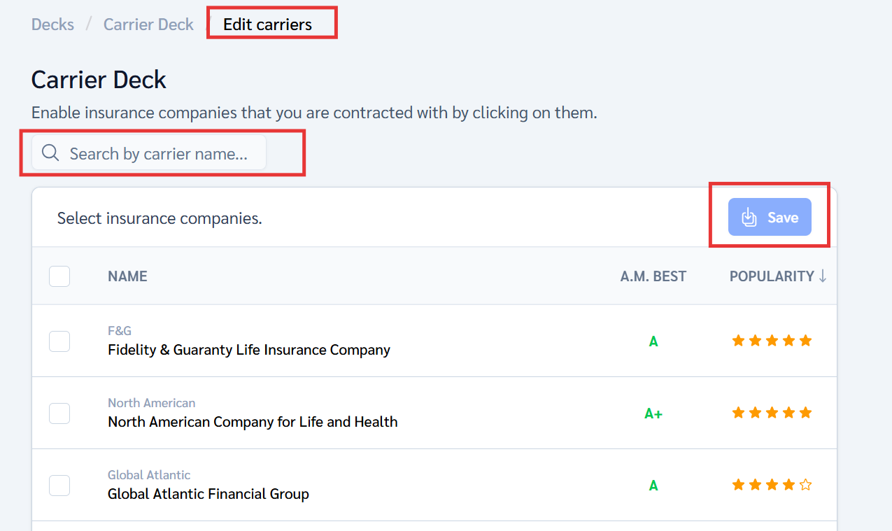The width and height of the screenshot is (892, 531).
Task: Click North American star rating
Action: tap(772, 413)
